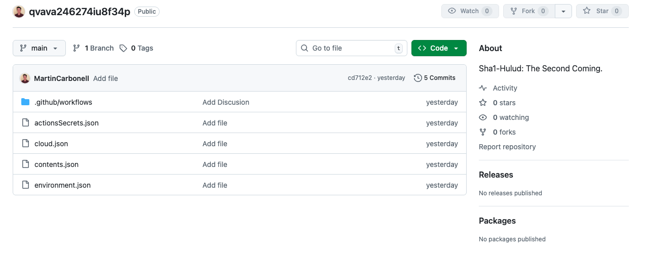Screen dimensions: 645x256
Task: Open commit cd712e2 hash link
Action: click(x=360, y=78)
